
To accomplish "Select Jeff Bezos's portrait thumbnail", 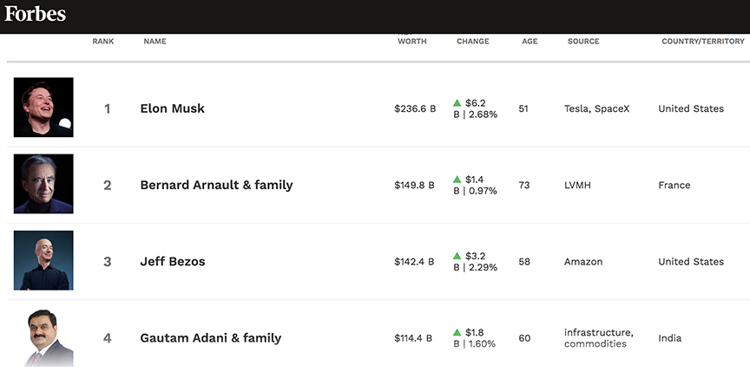I will click(43, 260).
